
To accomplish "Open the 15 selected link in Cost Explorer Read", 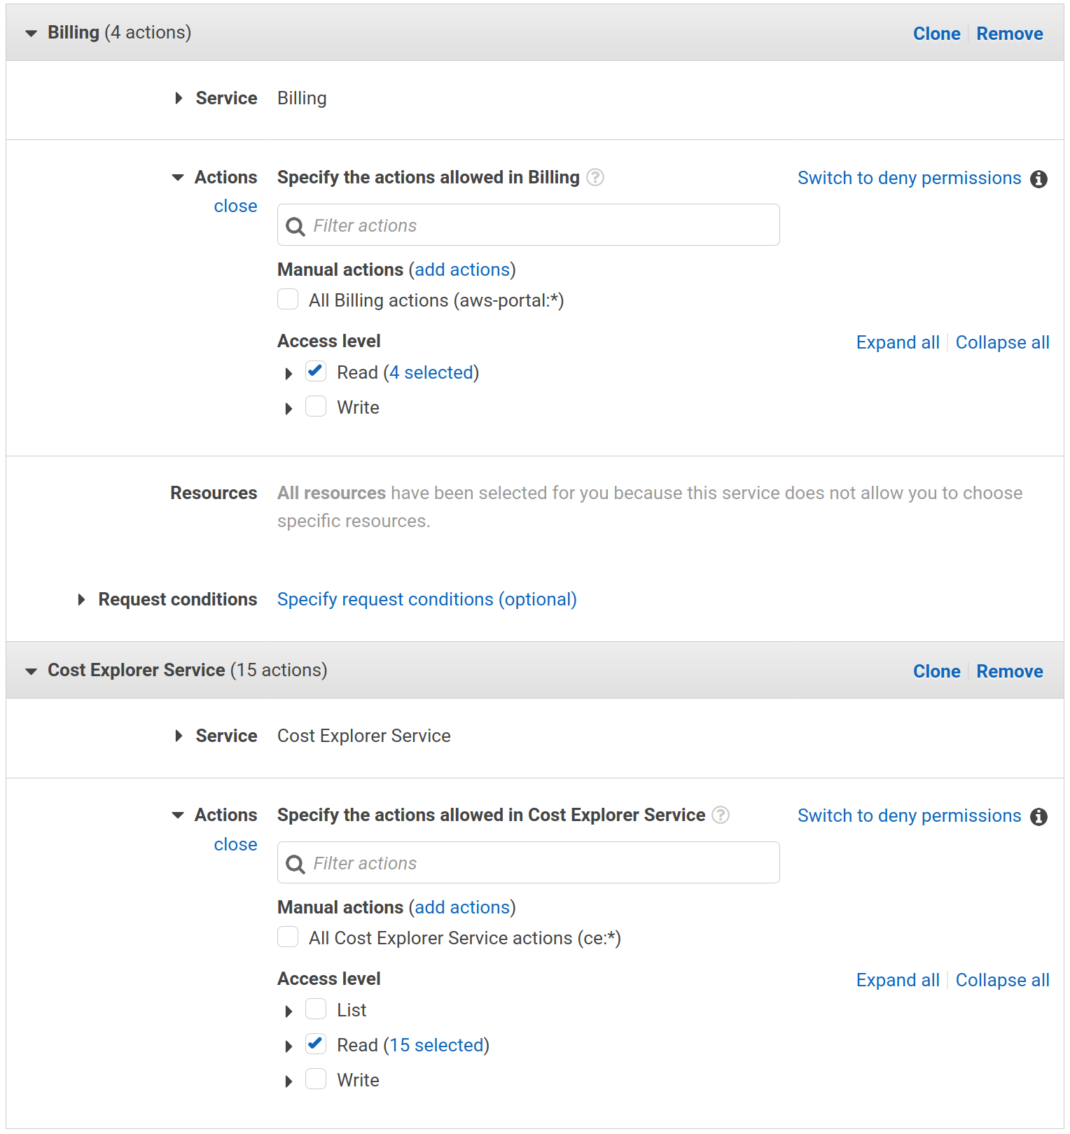I will [437, 1046].
